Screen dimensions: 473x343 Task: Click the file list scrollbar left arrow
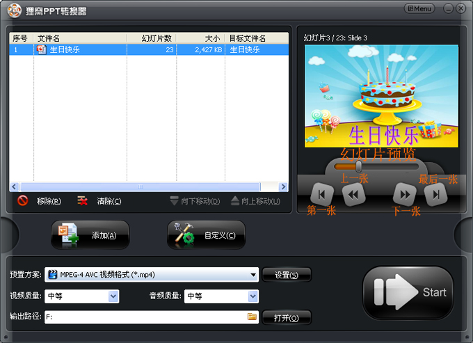click(x=14, y=186)
